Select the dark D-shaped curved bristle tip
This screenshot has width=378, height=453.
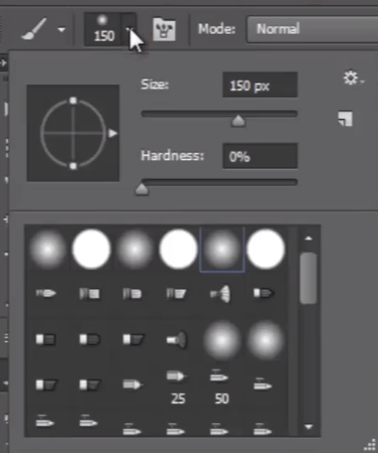(90, 339)
